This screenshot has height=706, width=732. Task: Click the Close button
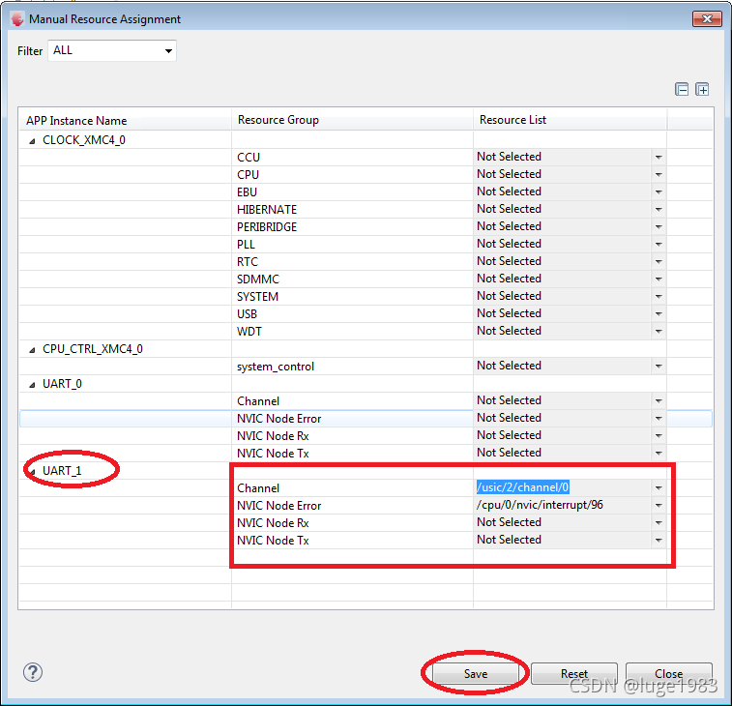point(668,674)
